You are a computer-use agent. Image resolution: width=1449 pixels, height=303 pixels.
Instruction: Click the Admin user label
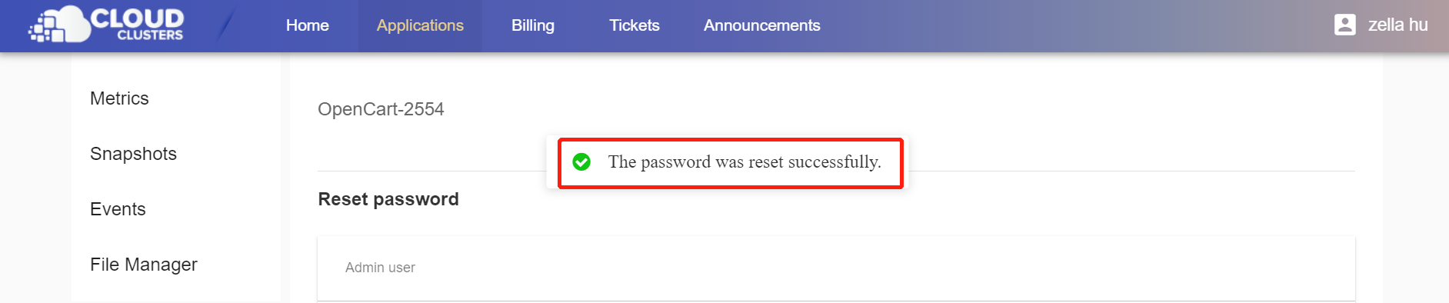coord(380,268)
